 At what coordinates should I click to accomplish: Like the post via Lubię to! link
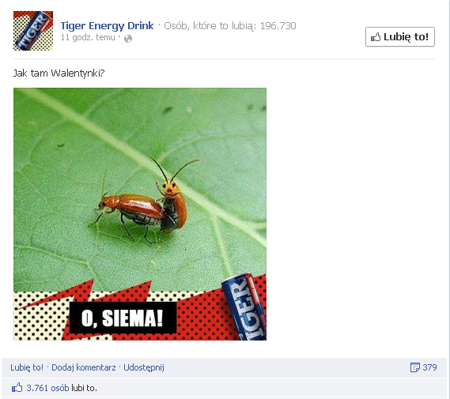click(27, 367)
